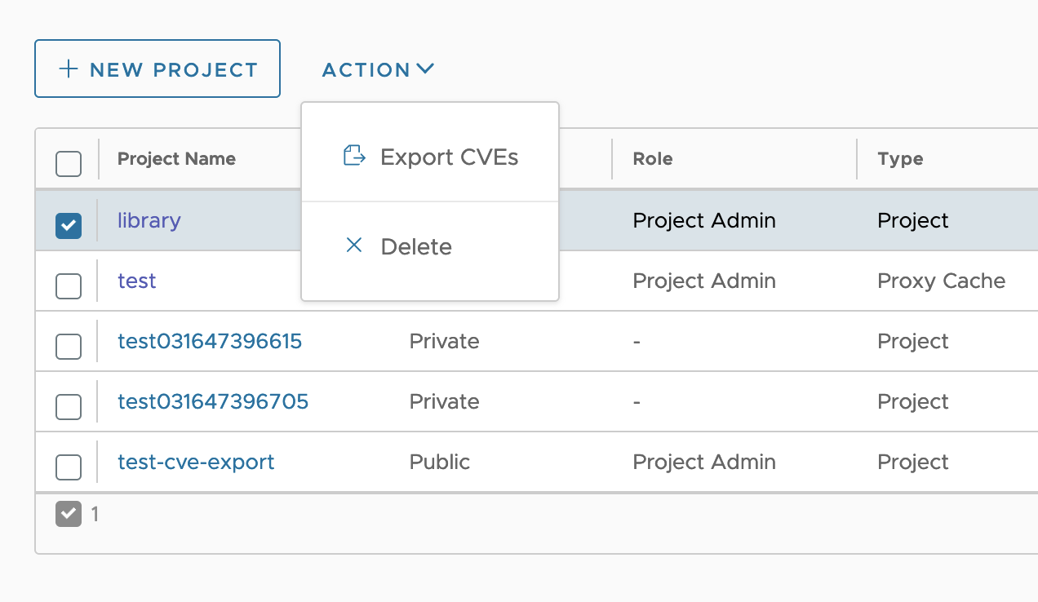This screenshot has height=602, width=1038.
Task: Click the selected count checkmark badge
Action: (68, 515)
